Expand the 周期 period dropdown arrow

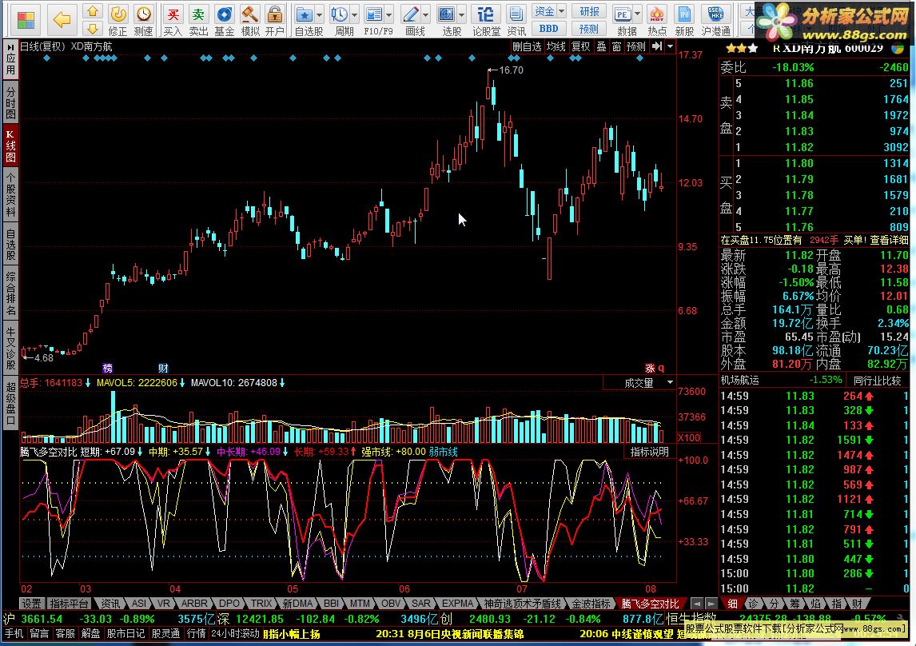(354, 14)
